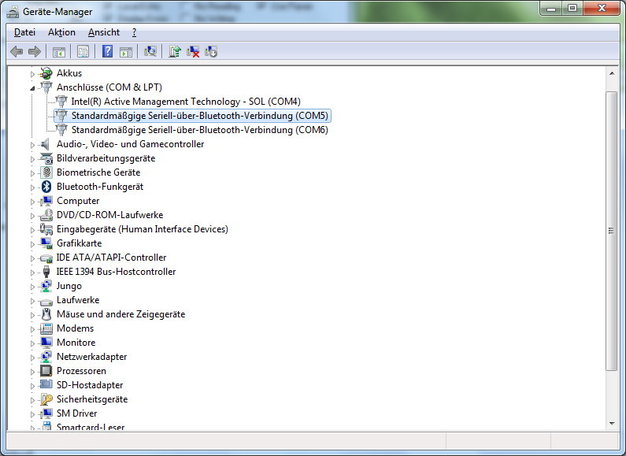The height and width of the screenshot is (456, 626).
Task: Click the Netzwerkadapter icon
Action: (46, 357)
